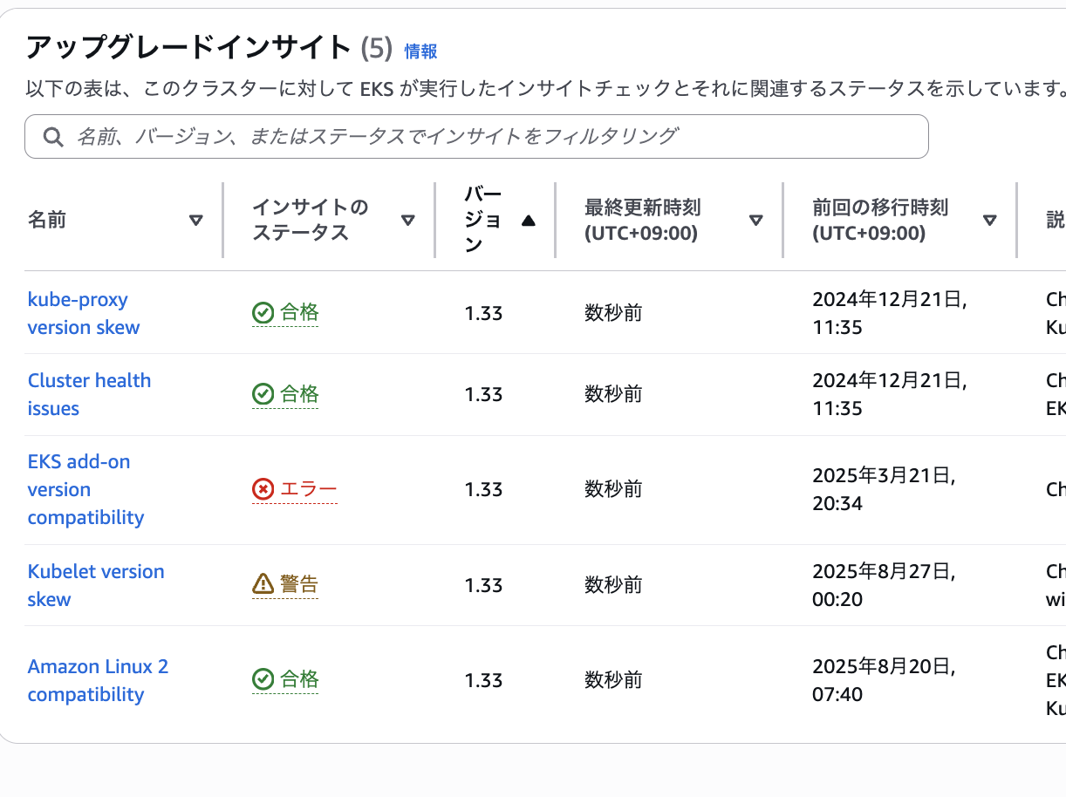Click 数秒前 in Amazon Linux 2 row
The height and width of the screenshot is (797, 1066).
coord(613,679)
